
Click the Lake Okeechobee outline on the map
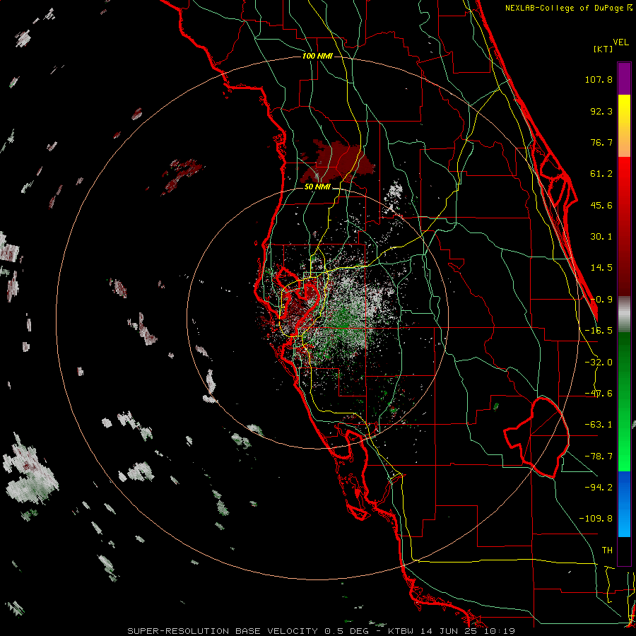[536, 437]
